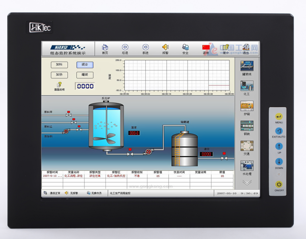The image size is (306, 239).
Task: Toggle the 加料 feeding button
Action: [x=59, y=65]
